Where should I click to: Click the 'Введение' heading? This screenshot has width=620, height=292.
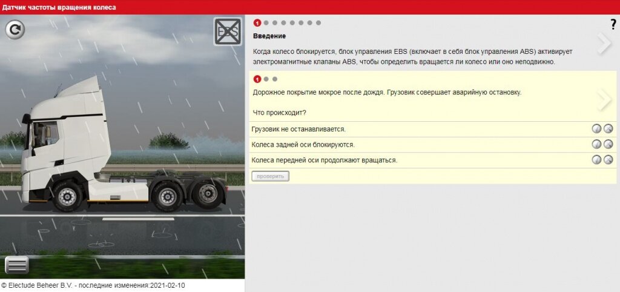click(x=269, y=36)
